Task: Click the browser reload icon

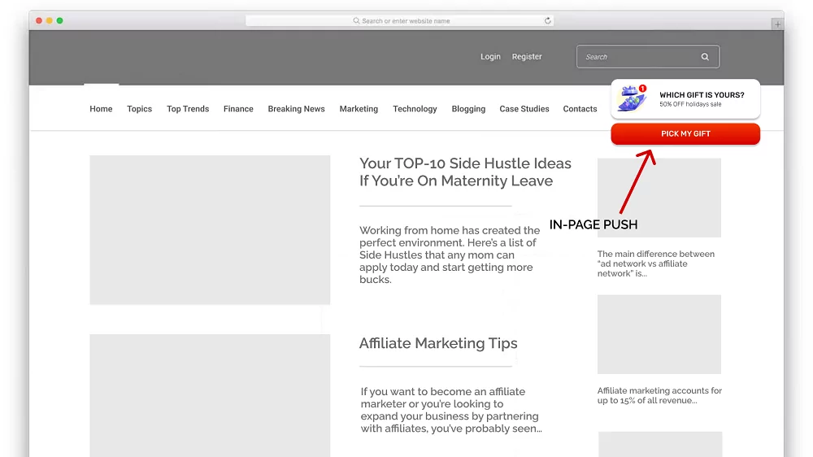Action: pyautogui.click(x=548, y=20)
